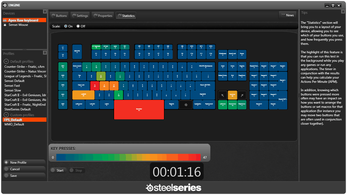Collapse the Default profiles group
This screenshot has width=347, height=195.
click(x=6, y=61)
